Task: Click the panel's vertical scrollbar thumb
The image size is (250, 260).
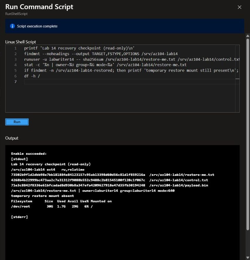Action: pyautogui.click(x=248, y=134)
